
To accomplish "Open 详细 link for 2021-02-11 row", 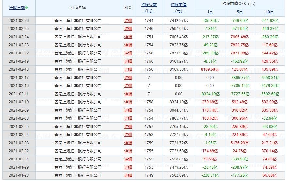I will 128,94.
